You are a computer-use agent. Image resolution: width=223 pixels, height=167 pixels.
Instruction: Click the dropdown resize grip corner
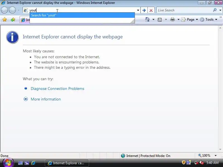pos(133,21)
